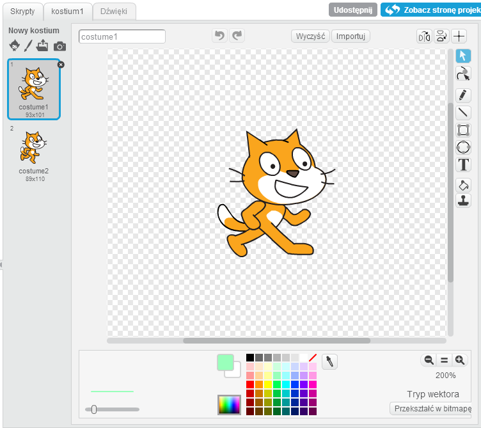Click the current green foreground color
Viewport: 481px width, 428px height.
coord(225,362)
